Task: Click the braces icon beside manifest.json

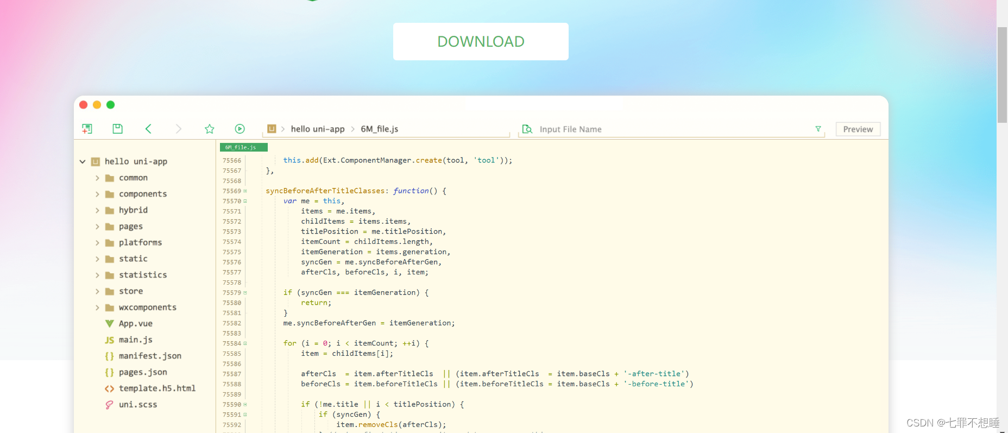Action: click(x=109, y=356)
